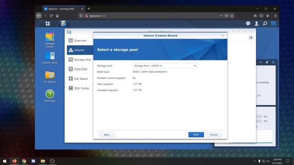The width and height of the screenshot is (294, 165).
Task: Open DSM notifications speech bubble icon
Action: 248,23
